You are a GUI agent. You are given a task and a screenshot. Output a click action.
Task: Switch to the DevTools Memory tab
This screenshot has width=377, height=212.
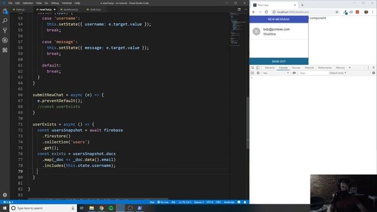tap(340, 68)
